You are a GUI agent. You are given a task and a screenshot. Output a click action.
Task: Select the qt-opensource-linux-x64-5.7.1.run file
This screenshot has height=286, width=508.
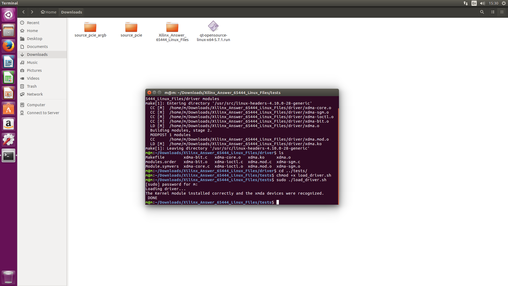213,31
